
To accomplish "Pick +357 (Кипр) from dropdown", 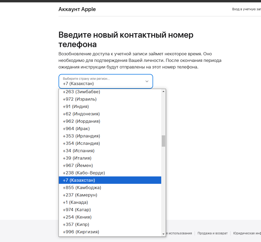I will coord(110,224).
